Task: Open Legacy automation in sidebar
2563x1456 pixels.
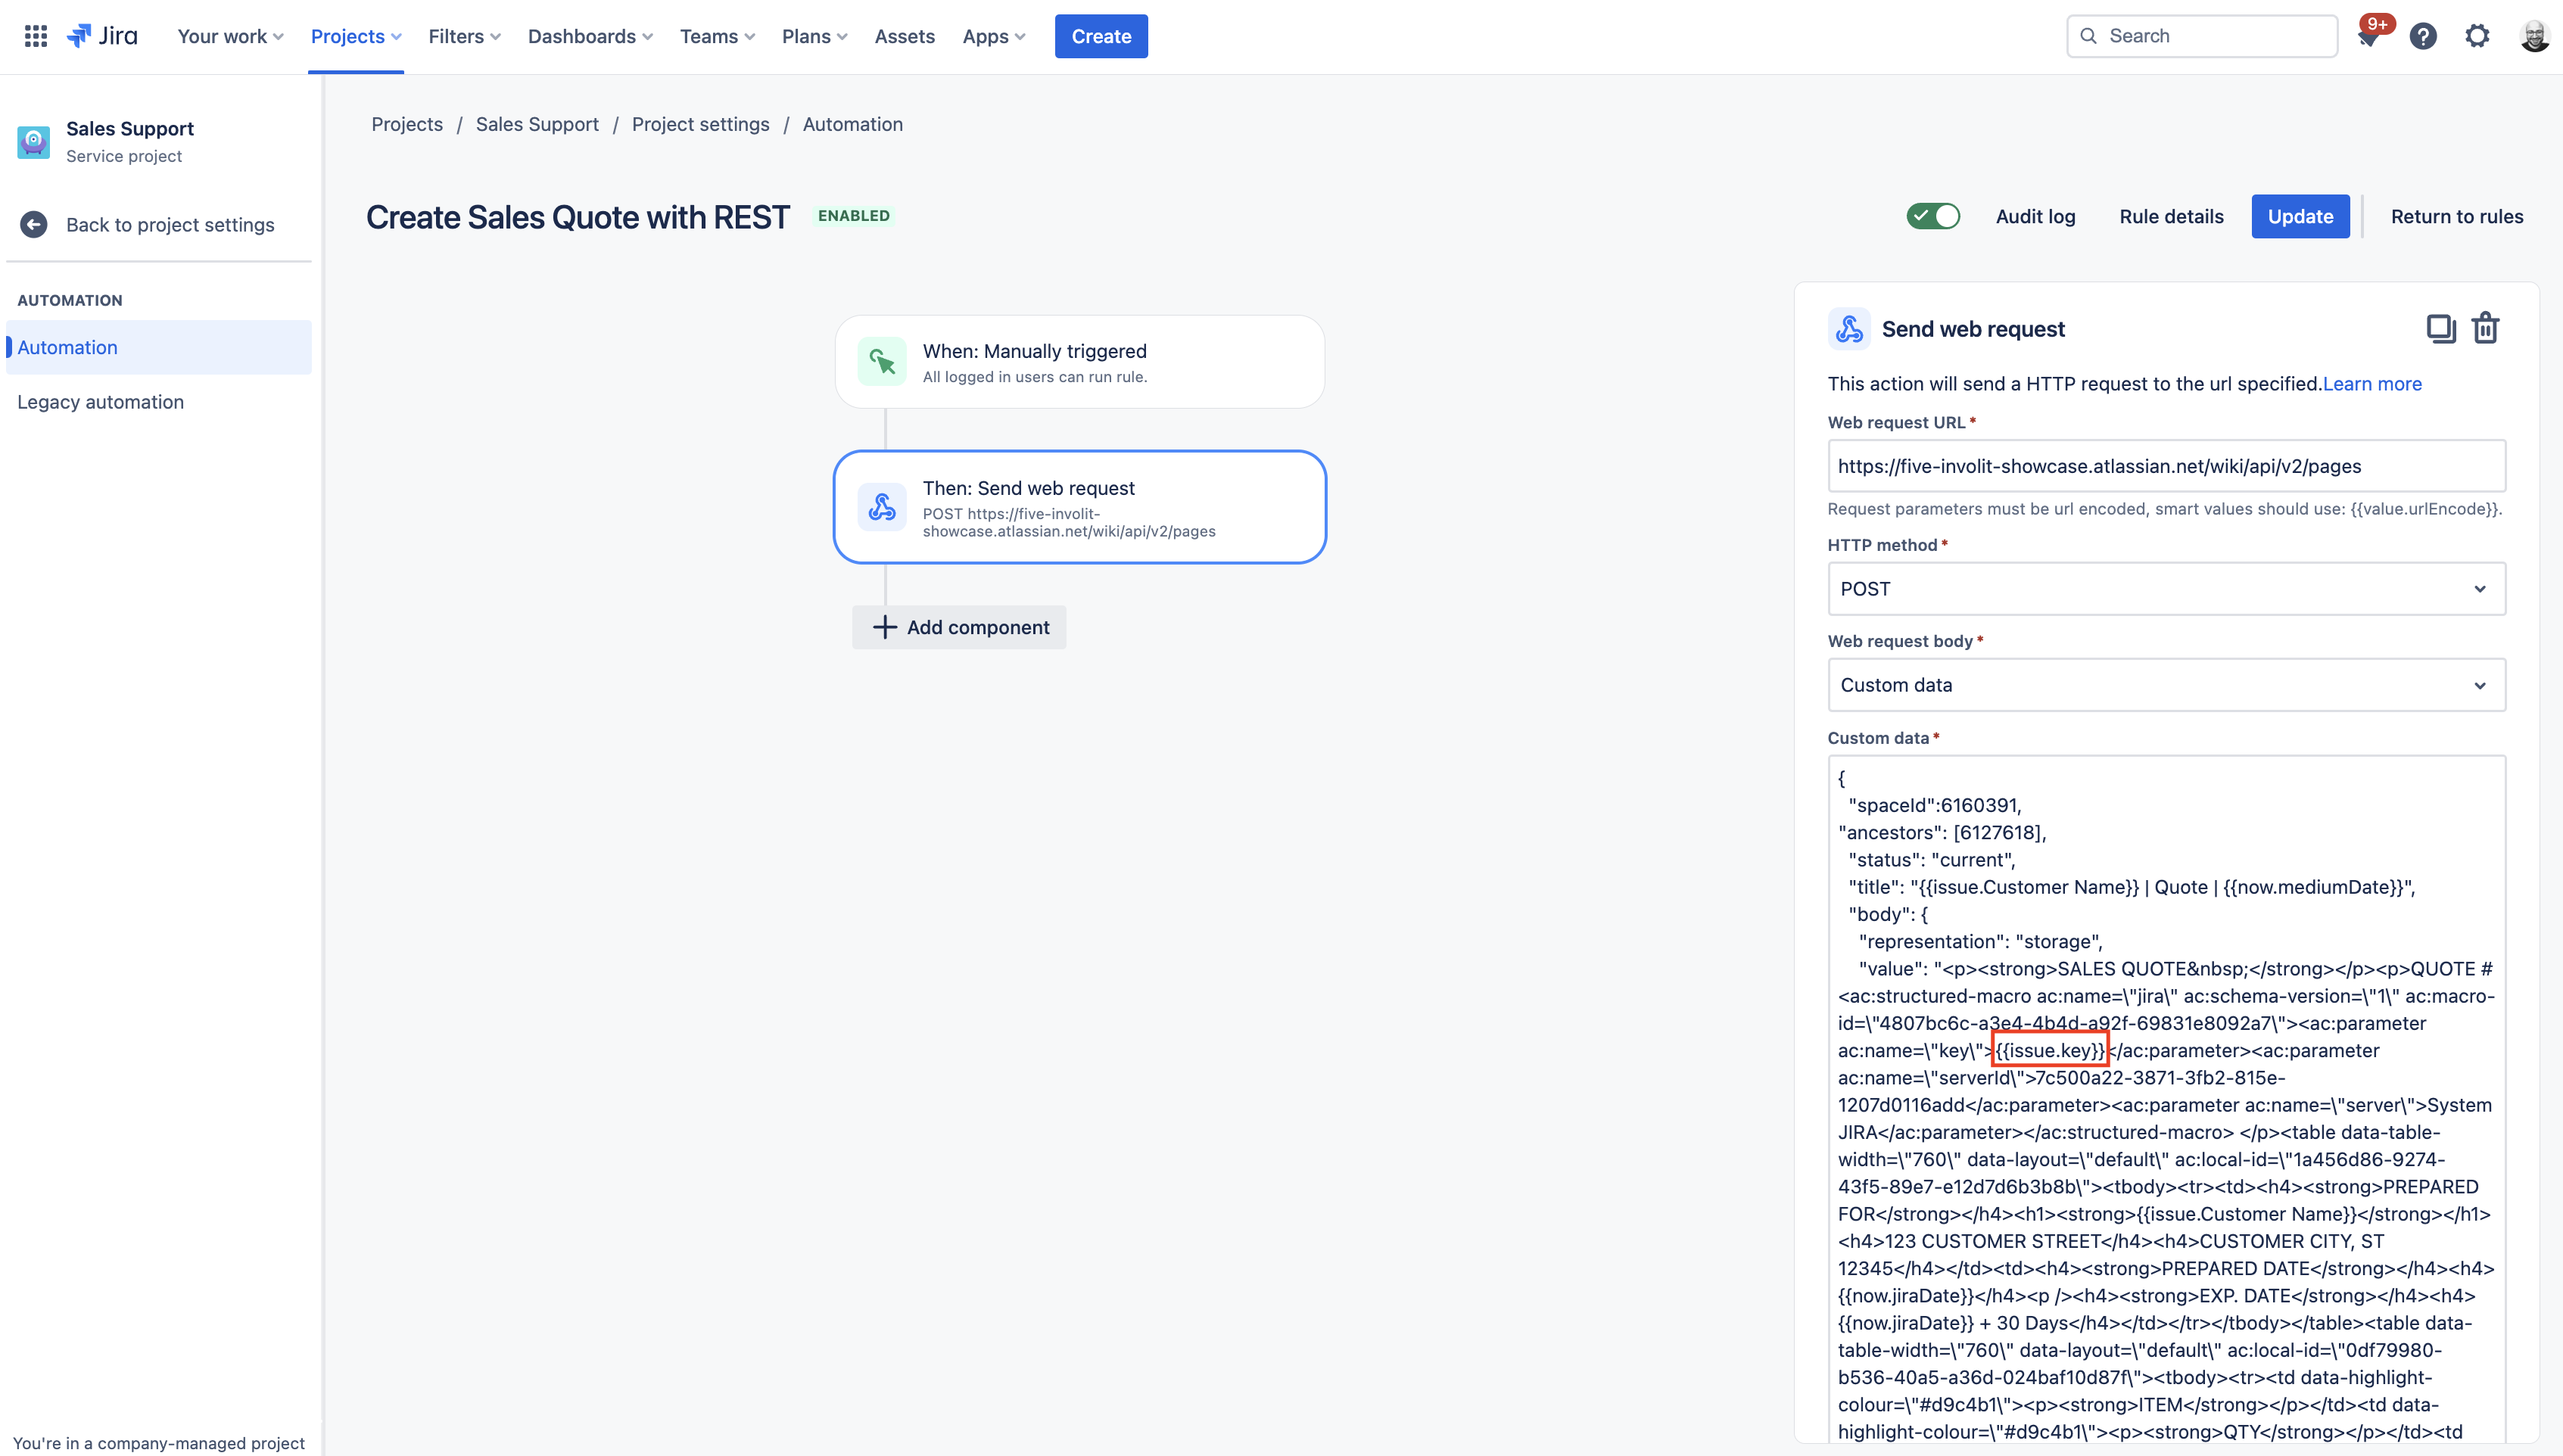Action: [x=100, y=402]
